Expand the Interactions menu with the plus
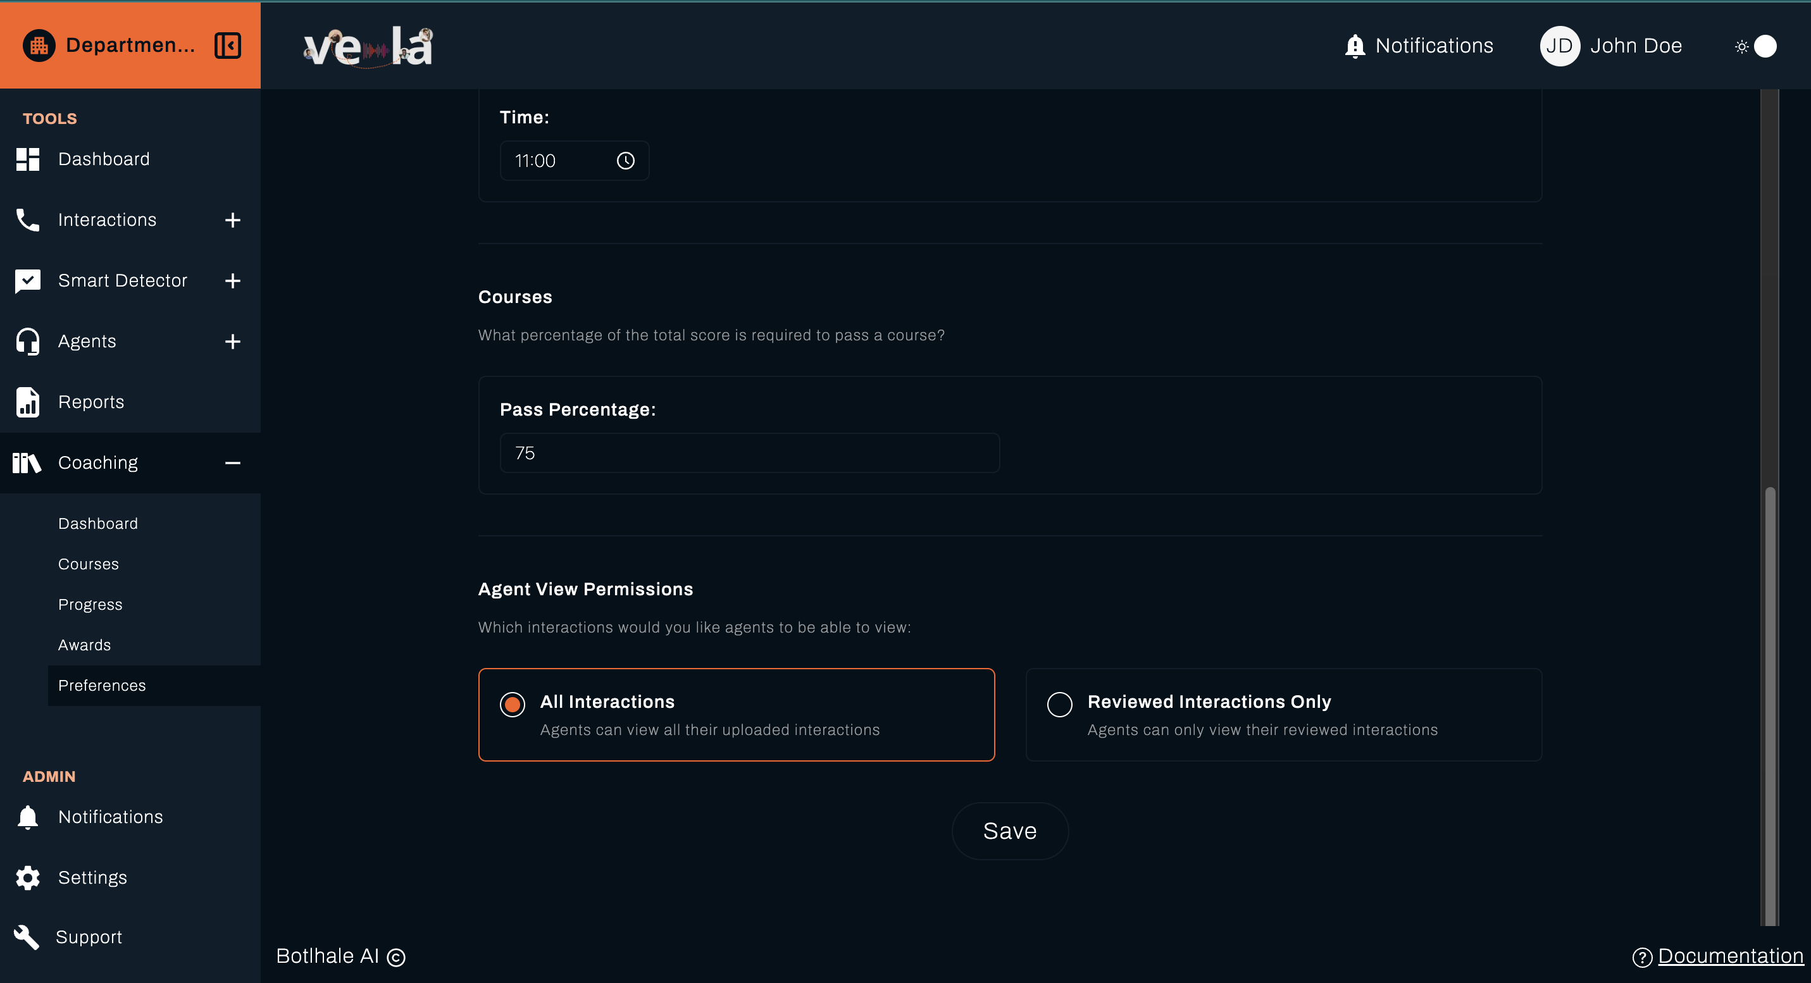This screenshot has width=1811, height=983. click(233, 220)
